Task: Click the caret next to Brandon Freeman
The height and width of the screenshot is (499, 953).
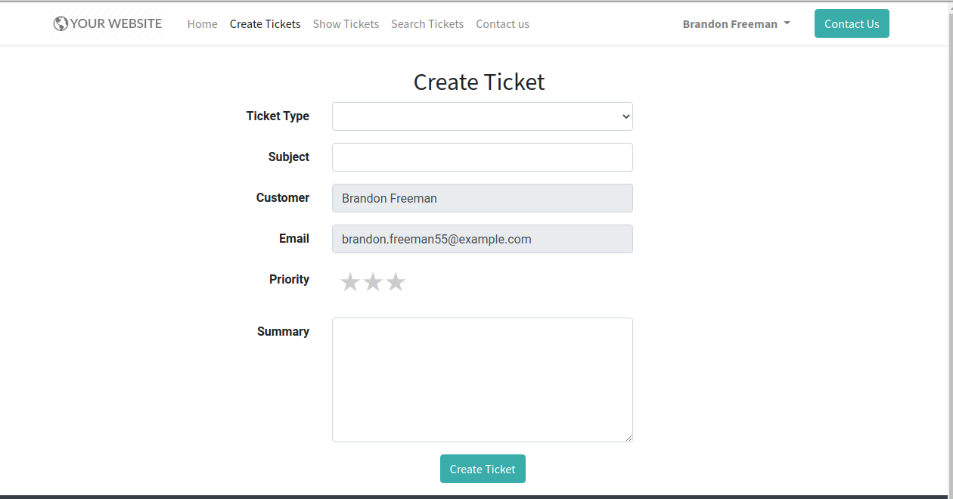Action: click(787, 23)
